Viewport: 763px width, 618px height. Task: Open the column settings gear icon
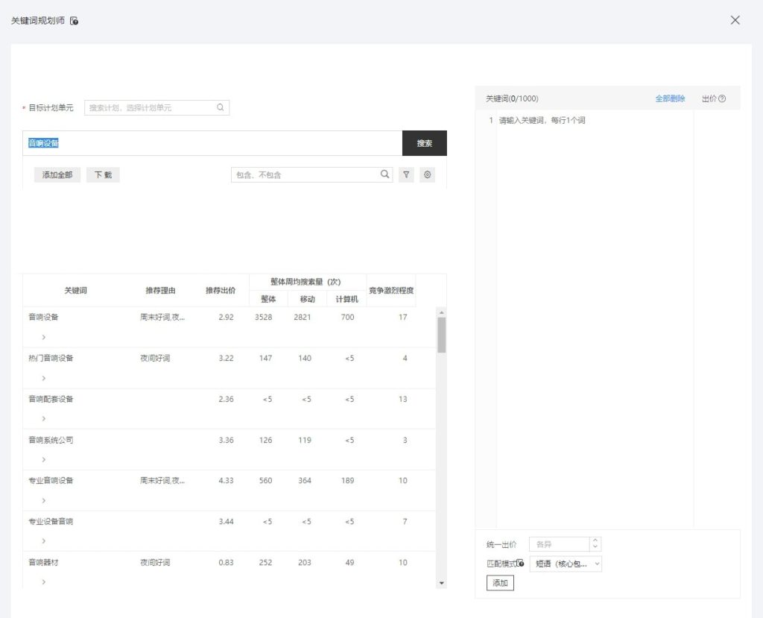[x=427, y=174]
